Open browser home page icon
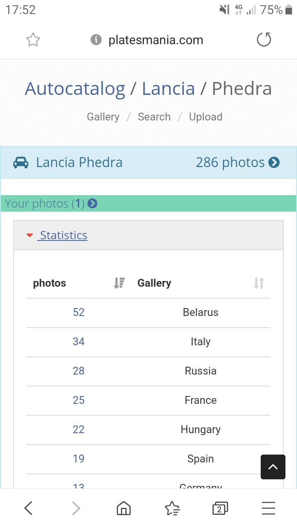Screen dimensions: 297x528 (124, 508)
